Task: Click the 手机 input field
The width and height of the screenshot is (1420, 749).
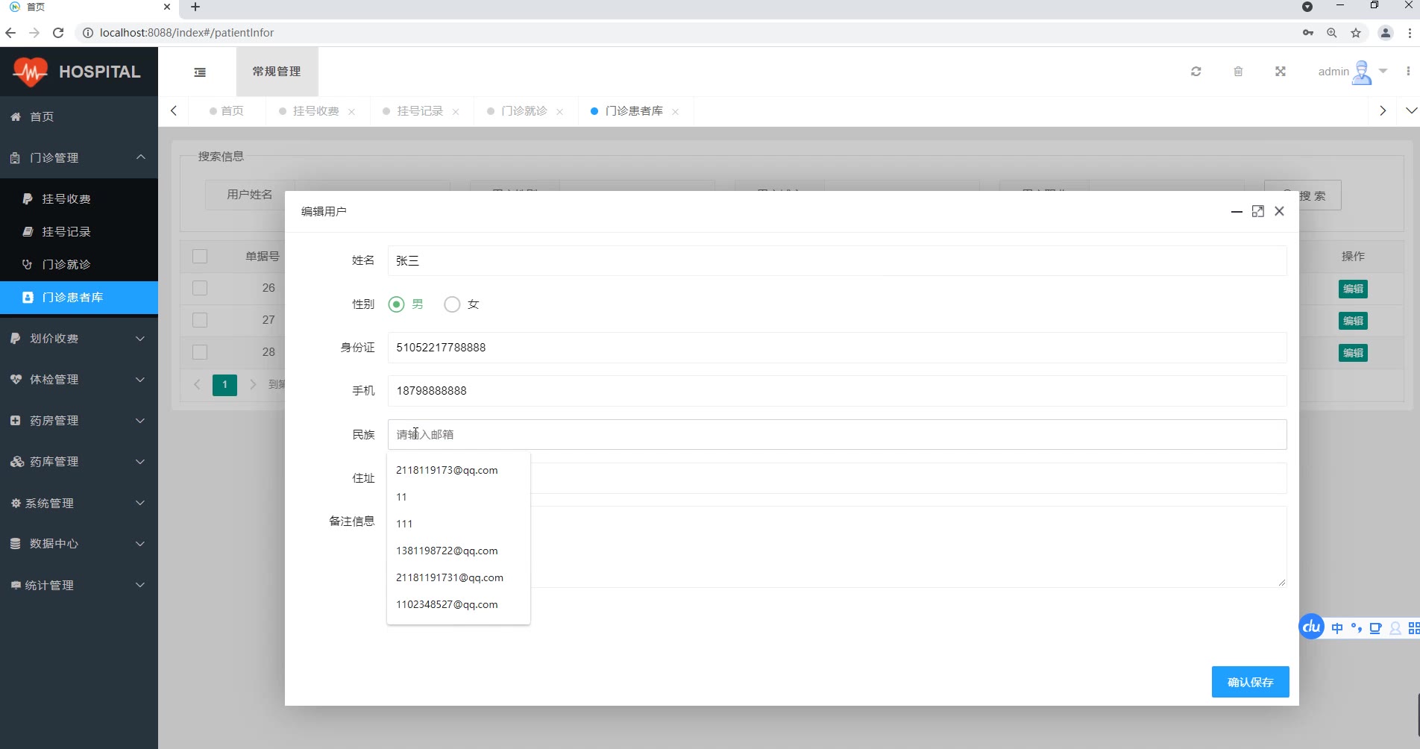Action: [837, 391]
